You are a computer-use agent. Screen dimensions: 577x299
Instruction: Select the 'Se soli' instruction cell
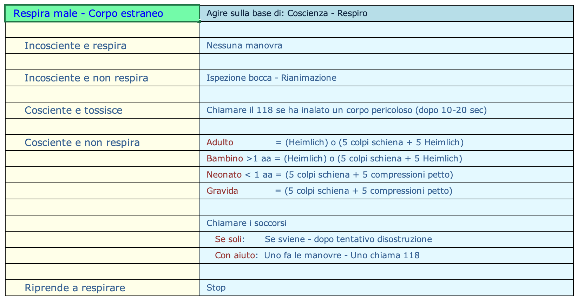coord(386,239)
